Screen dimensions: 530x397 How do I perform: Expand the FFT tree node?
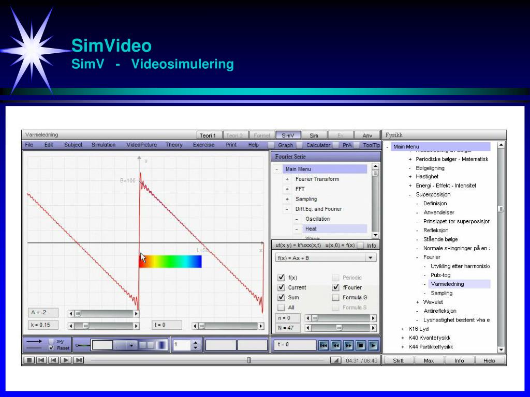pyautogui.click(x=287, y=189)
